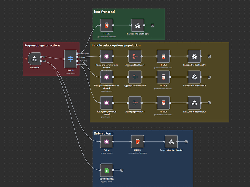This screenshot has width=250, height=187.
Task: Select Recupero Strutture da Odoo1 node
Action: 107,56
